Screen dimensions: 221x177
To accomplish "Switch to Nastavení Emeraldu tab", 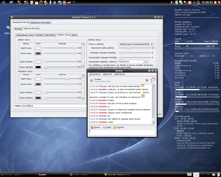I will click(x=41, y=23).
